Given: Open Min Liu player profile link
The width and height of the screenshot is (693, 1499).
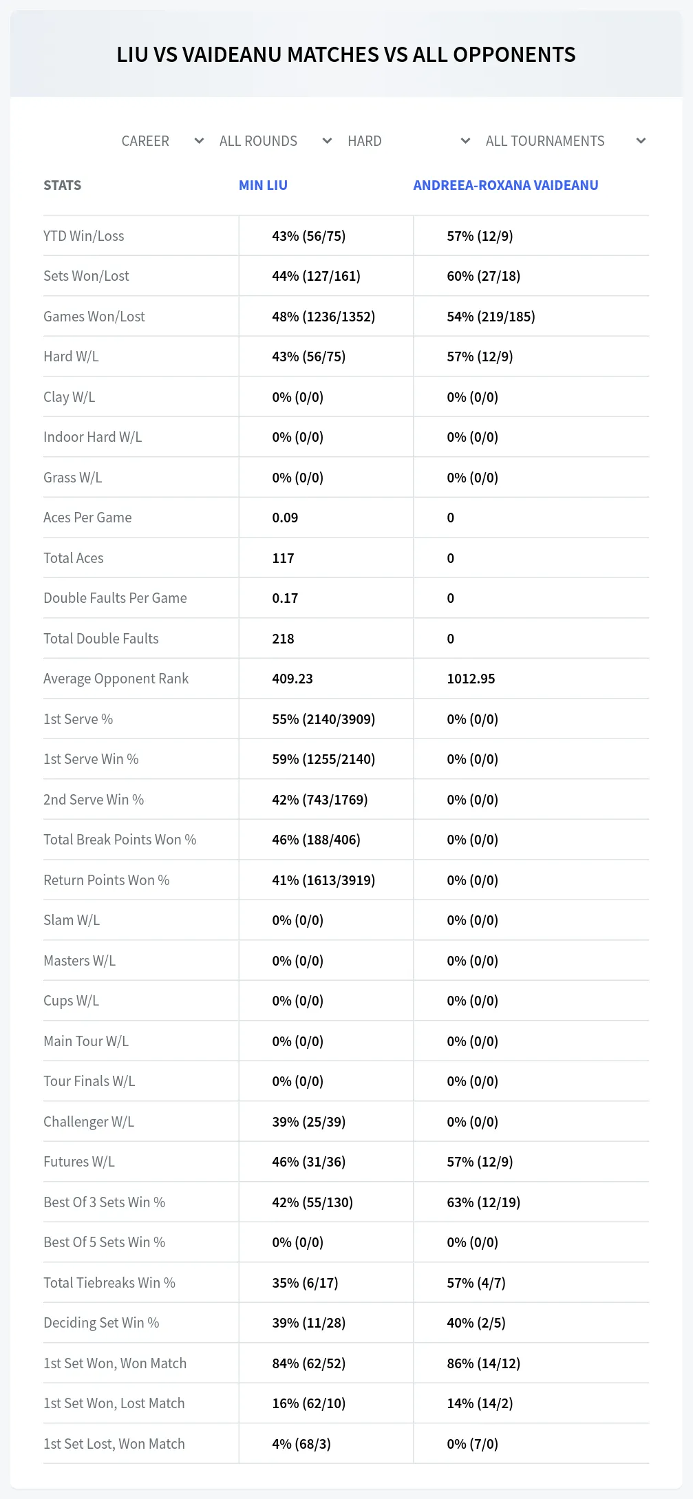Looking at the screenshot, I should [x=263, y=185].
